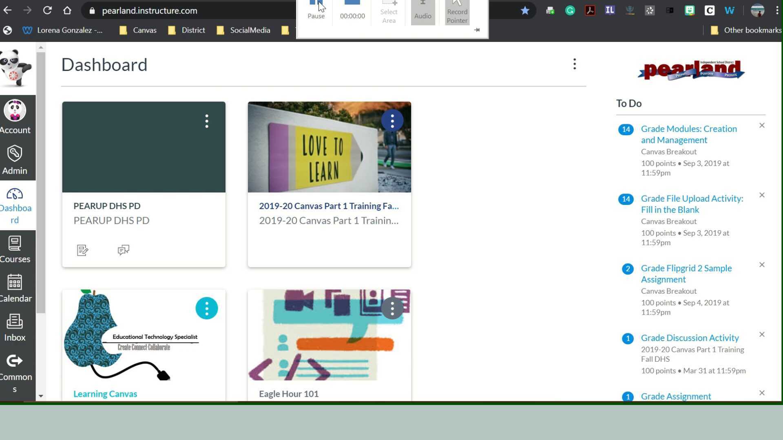The width and height of the screenshot is (783, 440).
Task: Click the Select Area recorder option
Action: (x=389, y=12)
